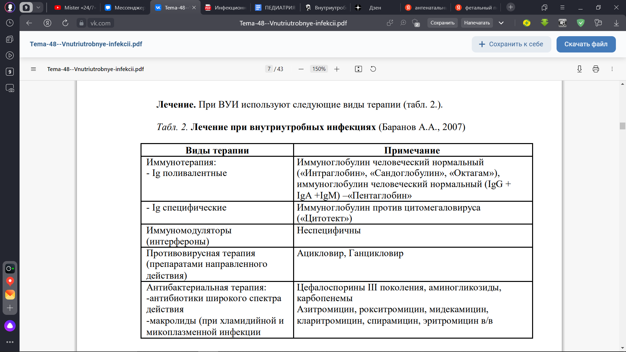The image size is (626, 352).
Task: Click the sidebar badge icon numbered 9
Action: 10,72
